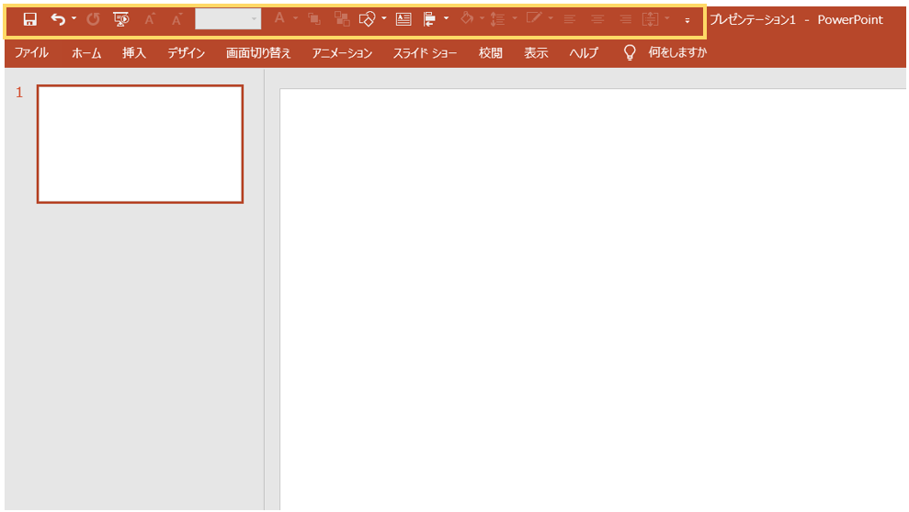Image resolution: width=909 pixels, height=512 pixels.
Task: Click the Align Objects icon
Action: pos(429,19)
